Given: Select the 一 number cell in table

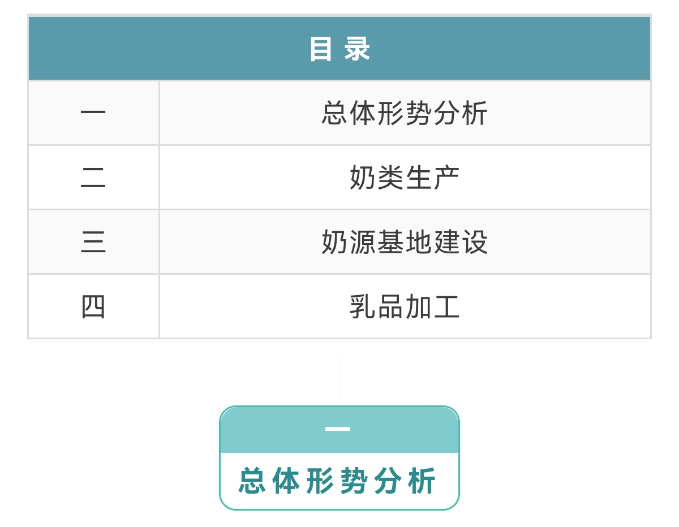Looking at the screenshot, I should pos(94,113).
